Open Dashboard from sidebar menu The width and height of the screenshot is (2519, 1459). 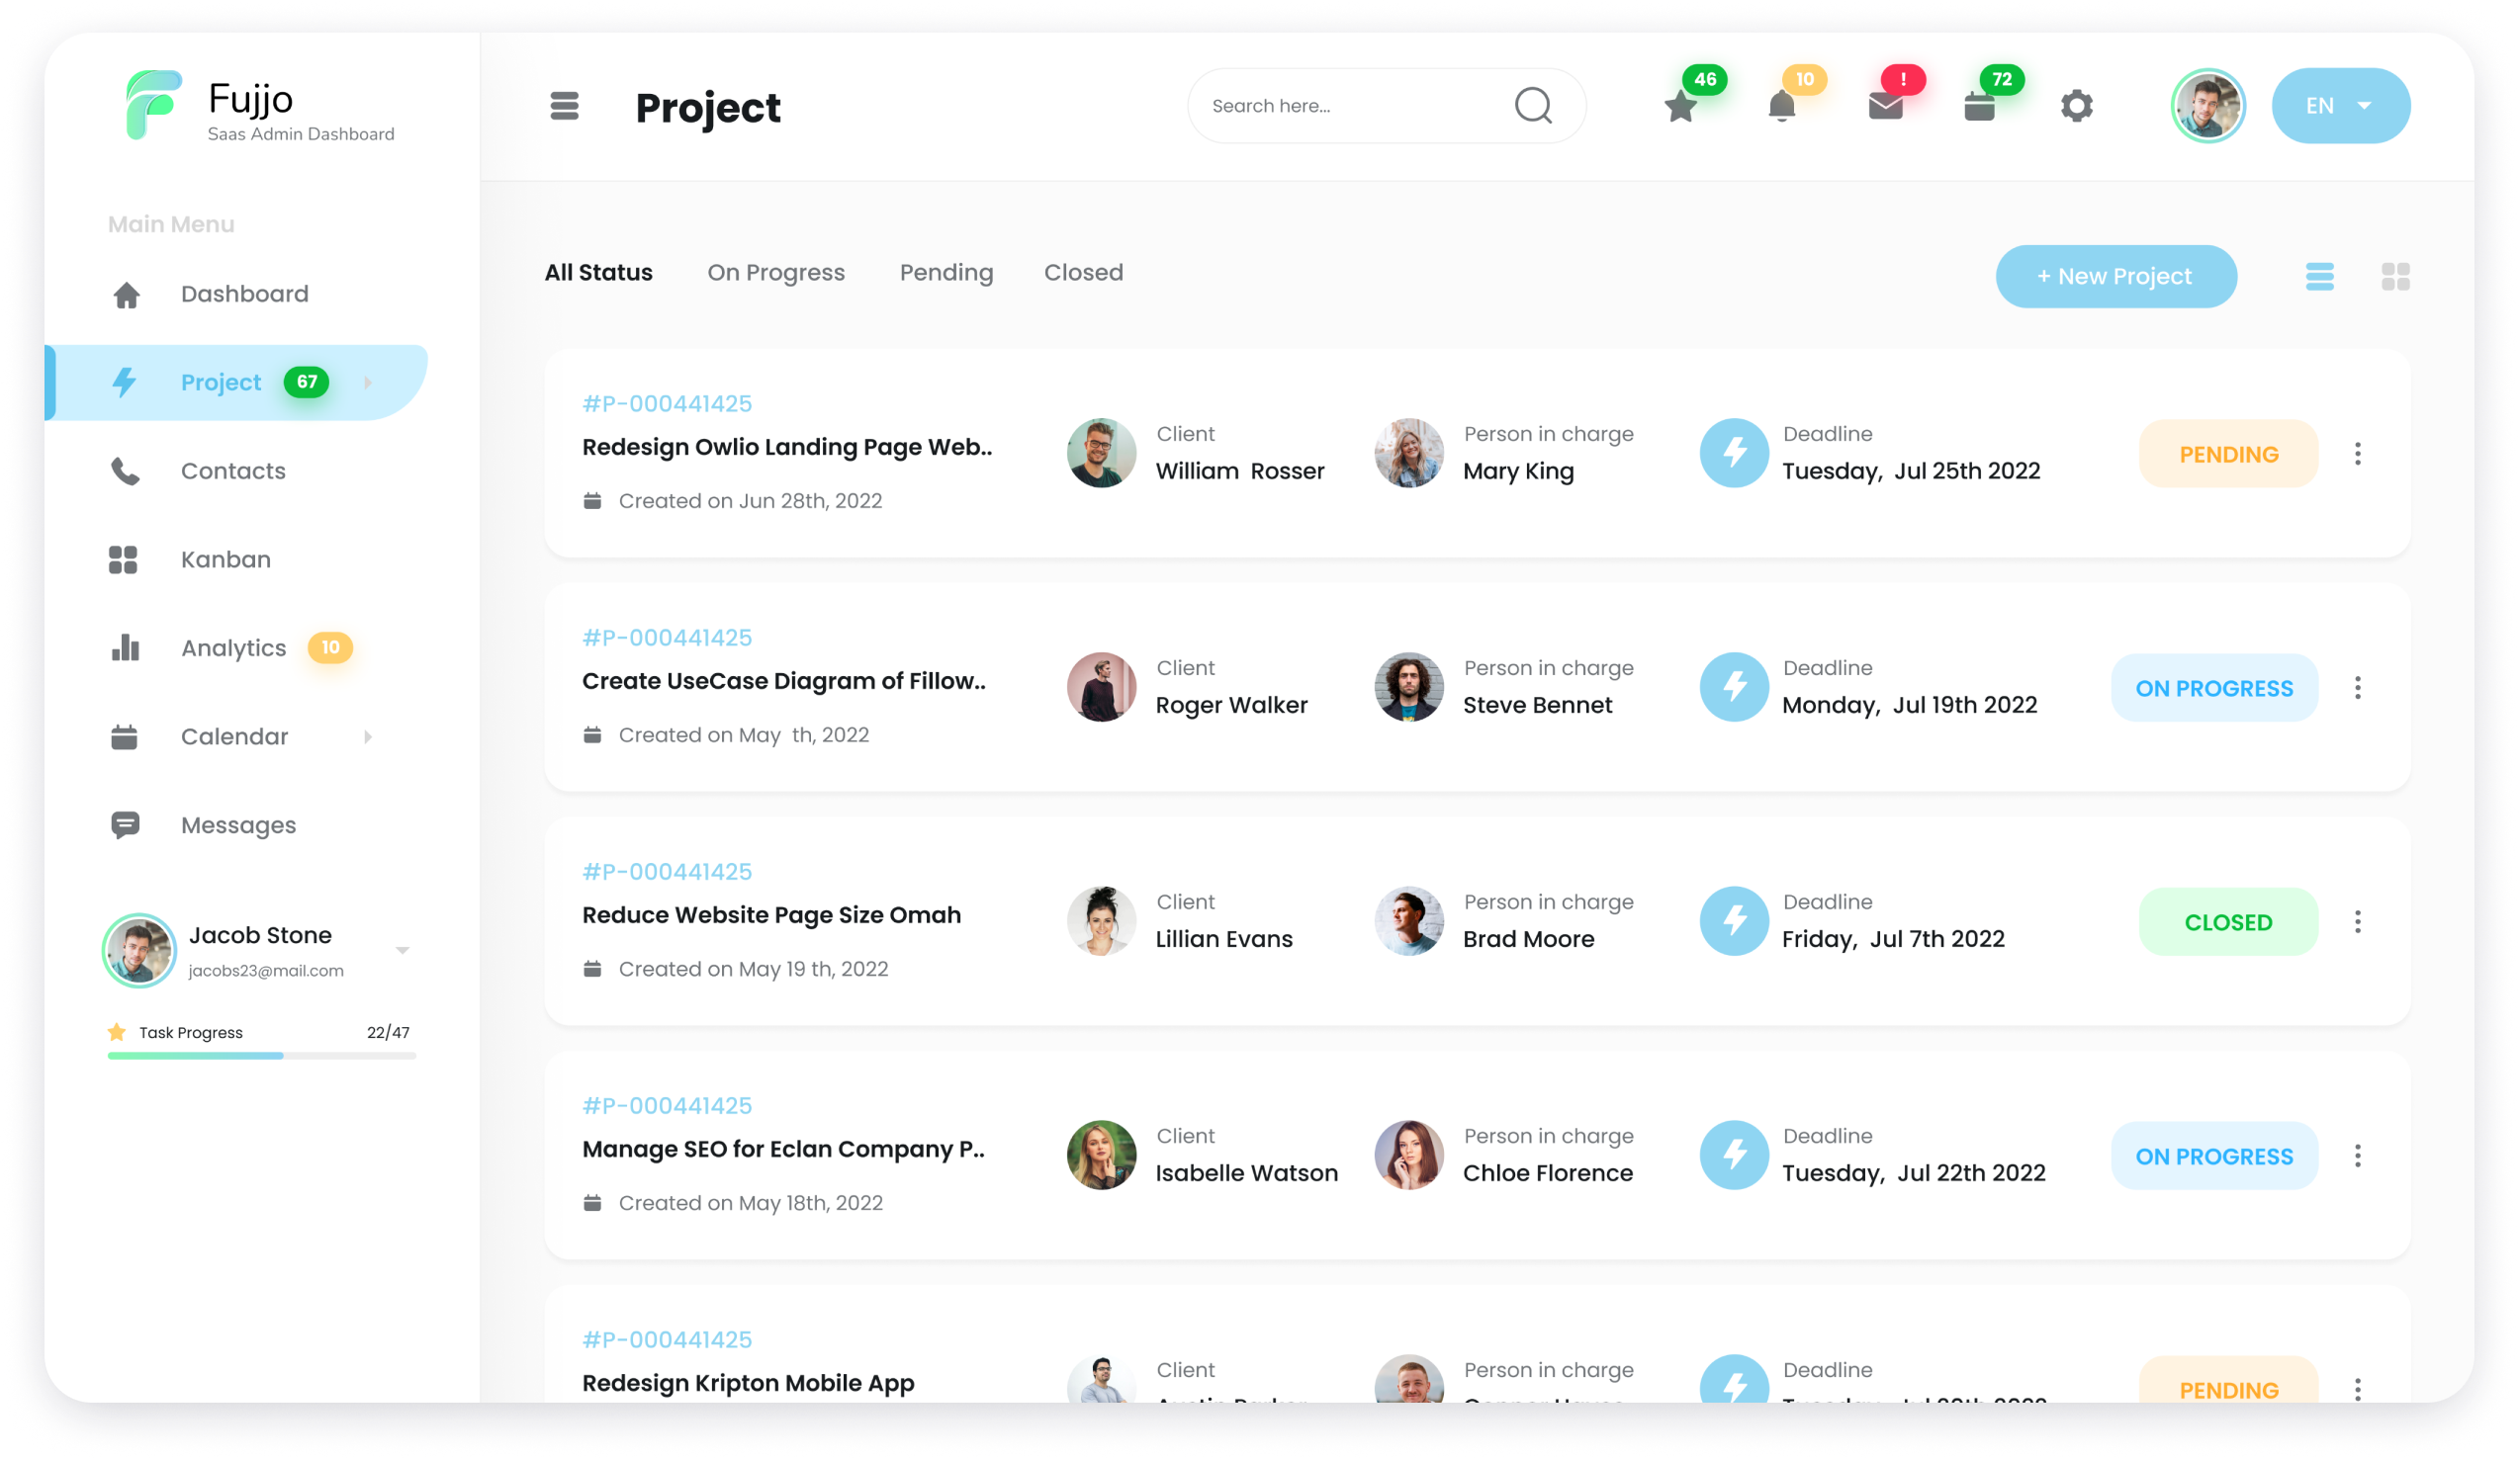pos(243,294)
